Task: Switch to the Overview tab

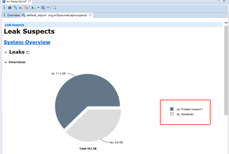Action: pos(12,15)
